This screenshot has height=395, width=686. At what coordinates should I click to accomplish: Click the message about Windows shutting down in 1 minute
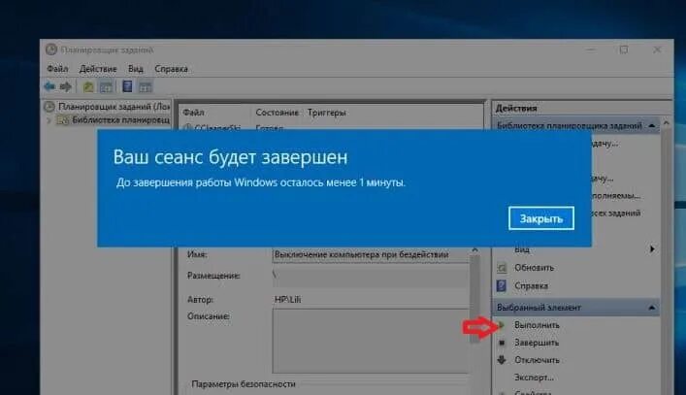tap(261, 182)
